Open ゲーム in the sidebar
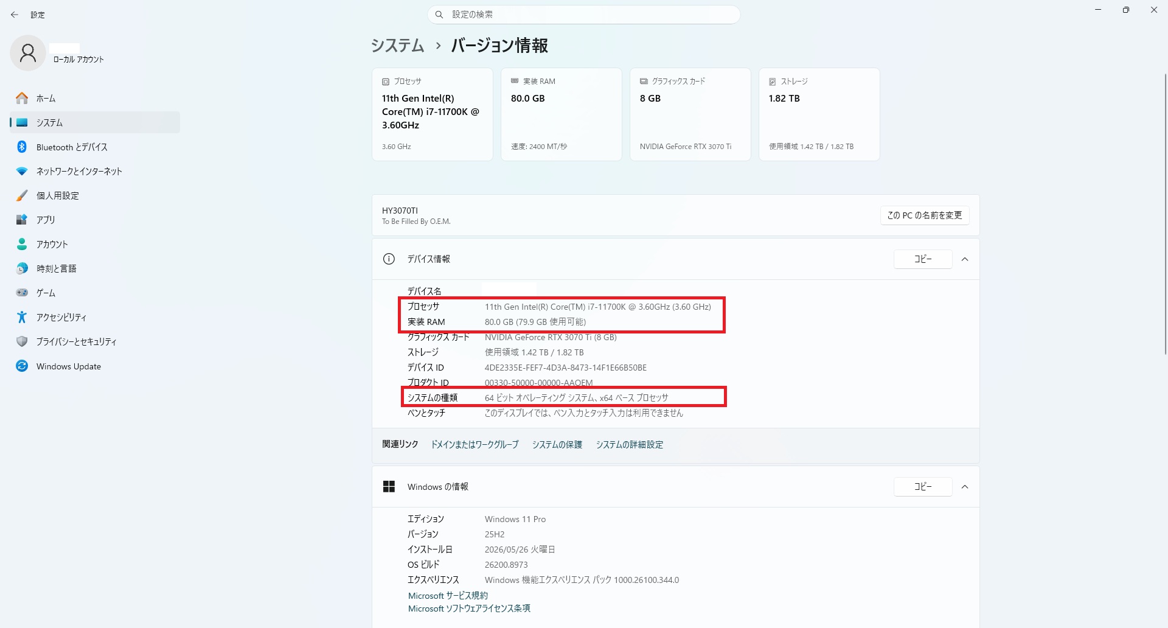The height and width of the screenshot is (628, 1168). pyautogui.click(x=95, y=293)
